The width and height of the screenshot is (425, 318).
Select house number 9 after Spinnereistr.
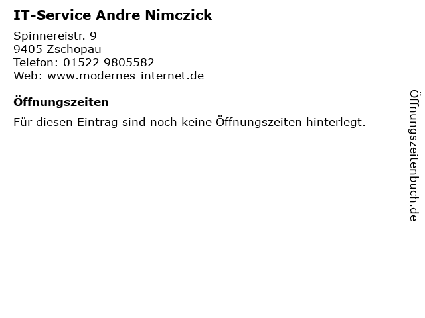pos(93,36)
